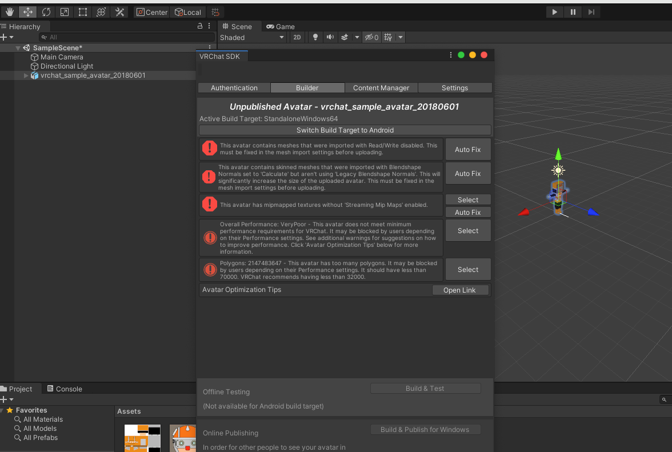672x452 pixels.
Task: Select the Scale tool
Action: click(64, 12)
